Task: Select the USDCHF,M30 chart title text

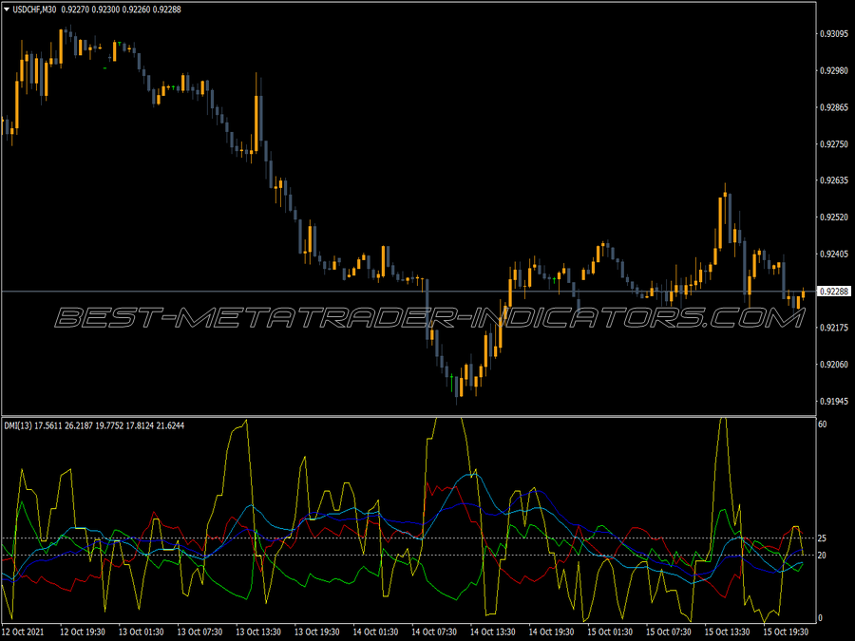Action: [x=34, y=9]
